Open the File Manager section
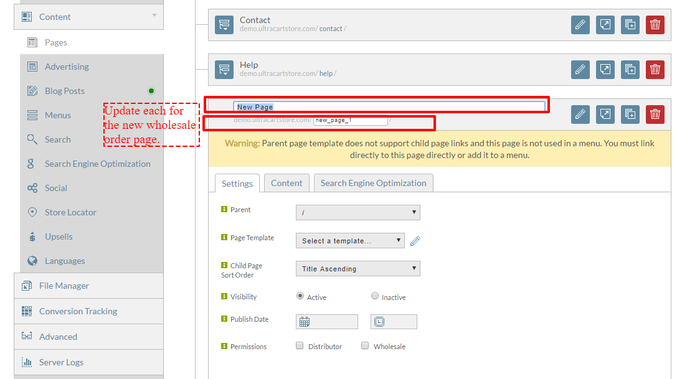Image resolution: width=677 pixels, height=379 pixels. 88,286
